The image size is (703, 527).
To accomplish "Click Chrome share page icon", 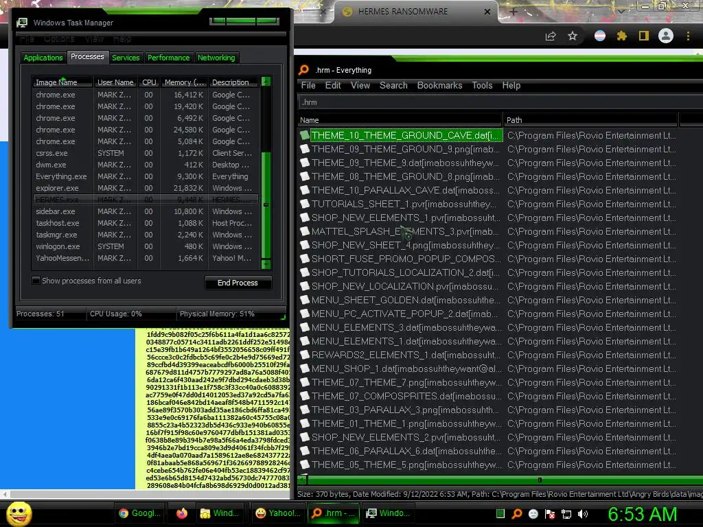I will click(x=551, y=36).
